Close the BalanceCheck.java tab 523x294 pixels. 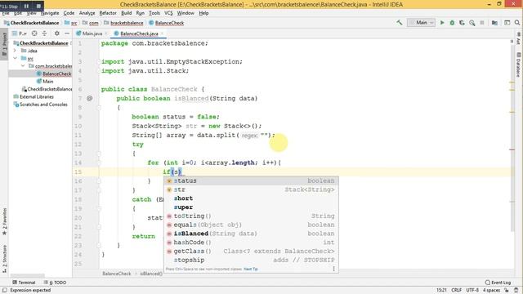[x=163, y=33]
